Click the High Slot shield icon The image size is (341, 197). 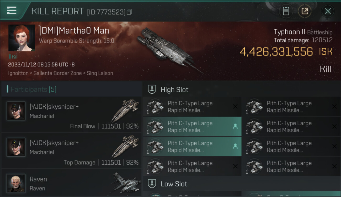click(x=152, y=89)
